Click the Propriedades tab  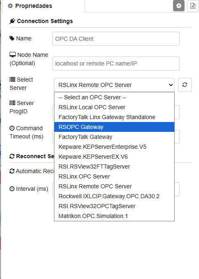(30, 6)
